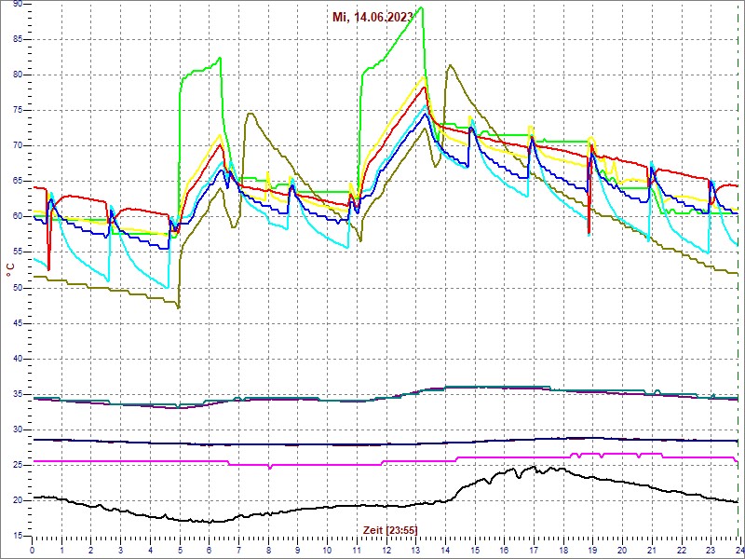Click the 60 value on temperature axis
This screenshot has height=559, width=745.
coord(18,217)
